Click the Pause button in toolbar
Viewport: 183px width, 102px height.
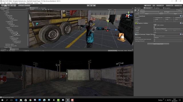[91, 5]
